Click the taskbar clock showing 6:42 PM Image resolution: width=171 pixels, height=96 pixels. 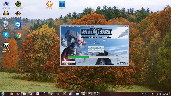point(165,94)
